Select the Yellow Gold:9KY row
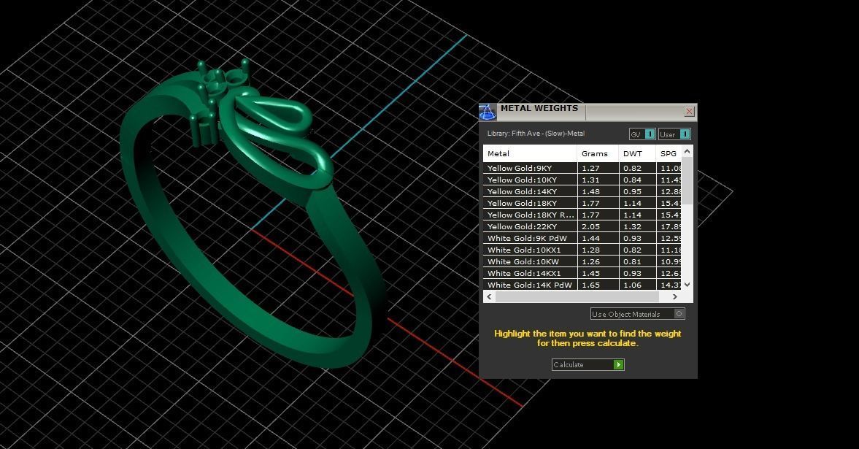This screenshot has width=859, height=449. click(x=582, y=169)
